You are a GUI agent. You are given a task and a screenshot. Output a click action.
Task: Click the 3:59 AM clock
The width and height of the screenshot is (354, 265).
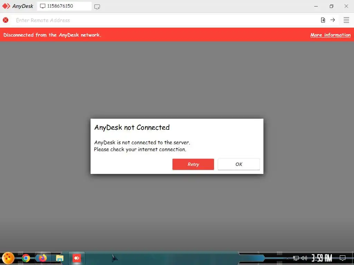[x=322, y=258]
